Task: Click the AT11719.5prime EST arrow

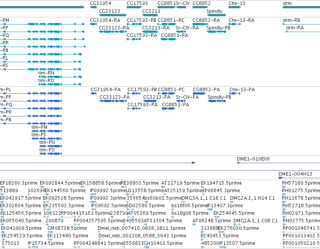Action: point(164,187)
